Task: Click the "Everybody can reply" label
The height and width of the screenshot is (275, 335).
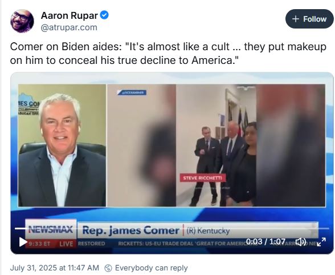Action: click(152, 268)
